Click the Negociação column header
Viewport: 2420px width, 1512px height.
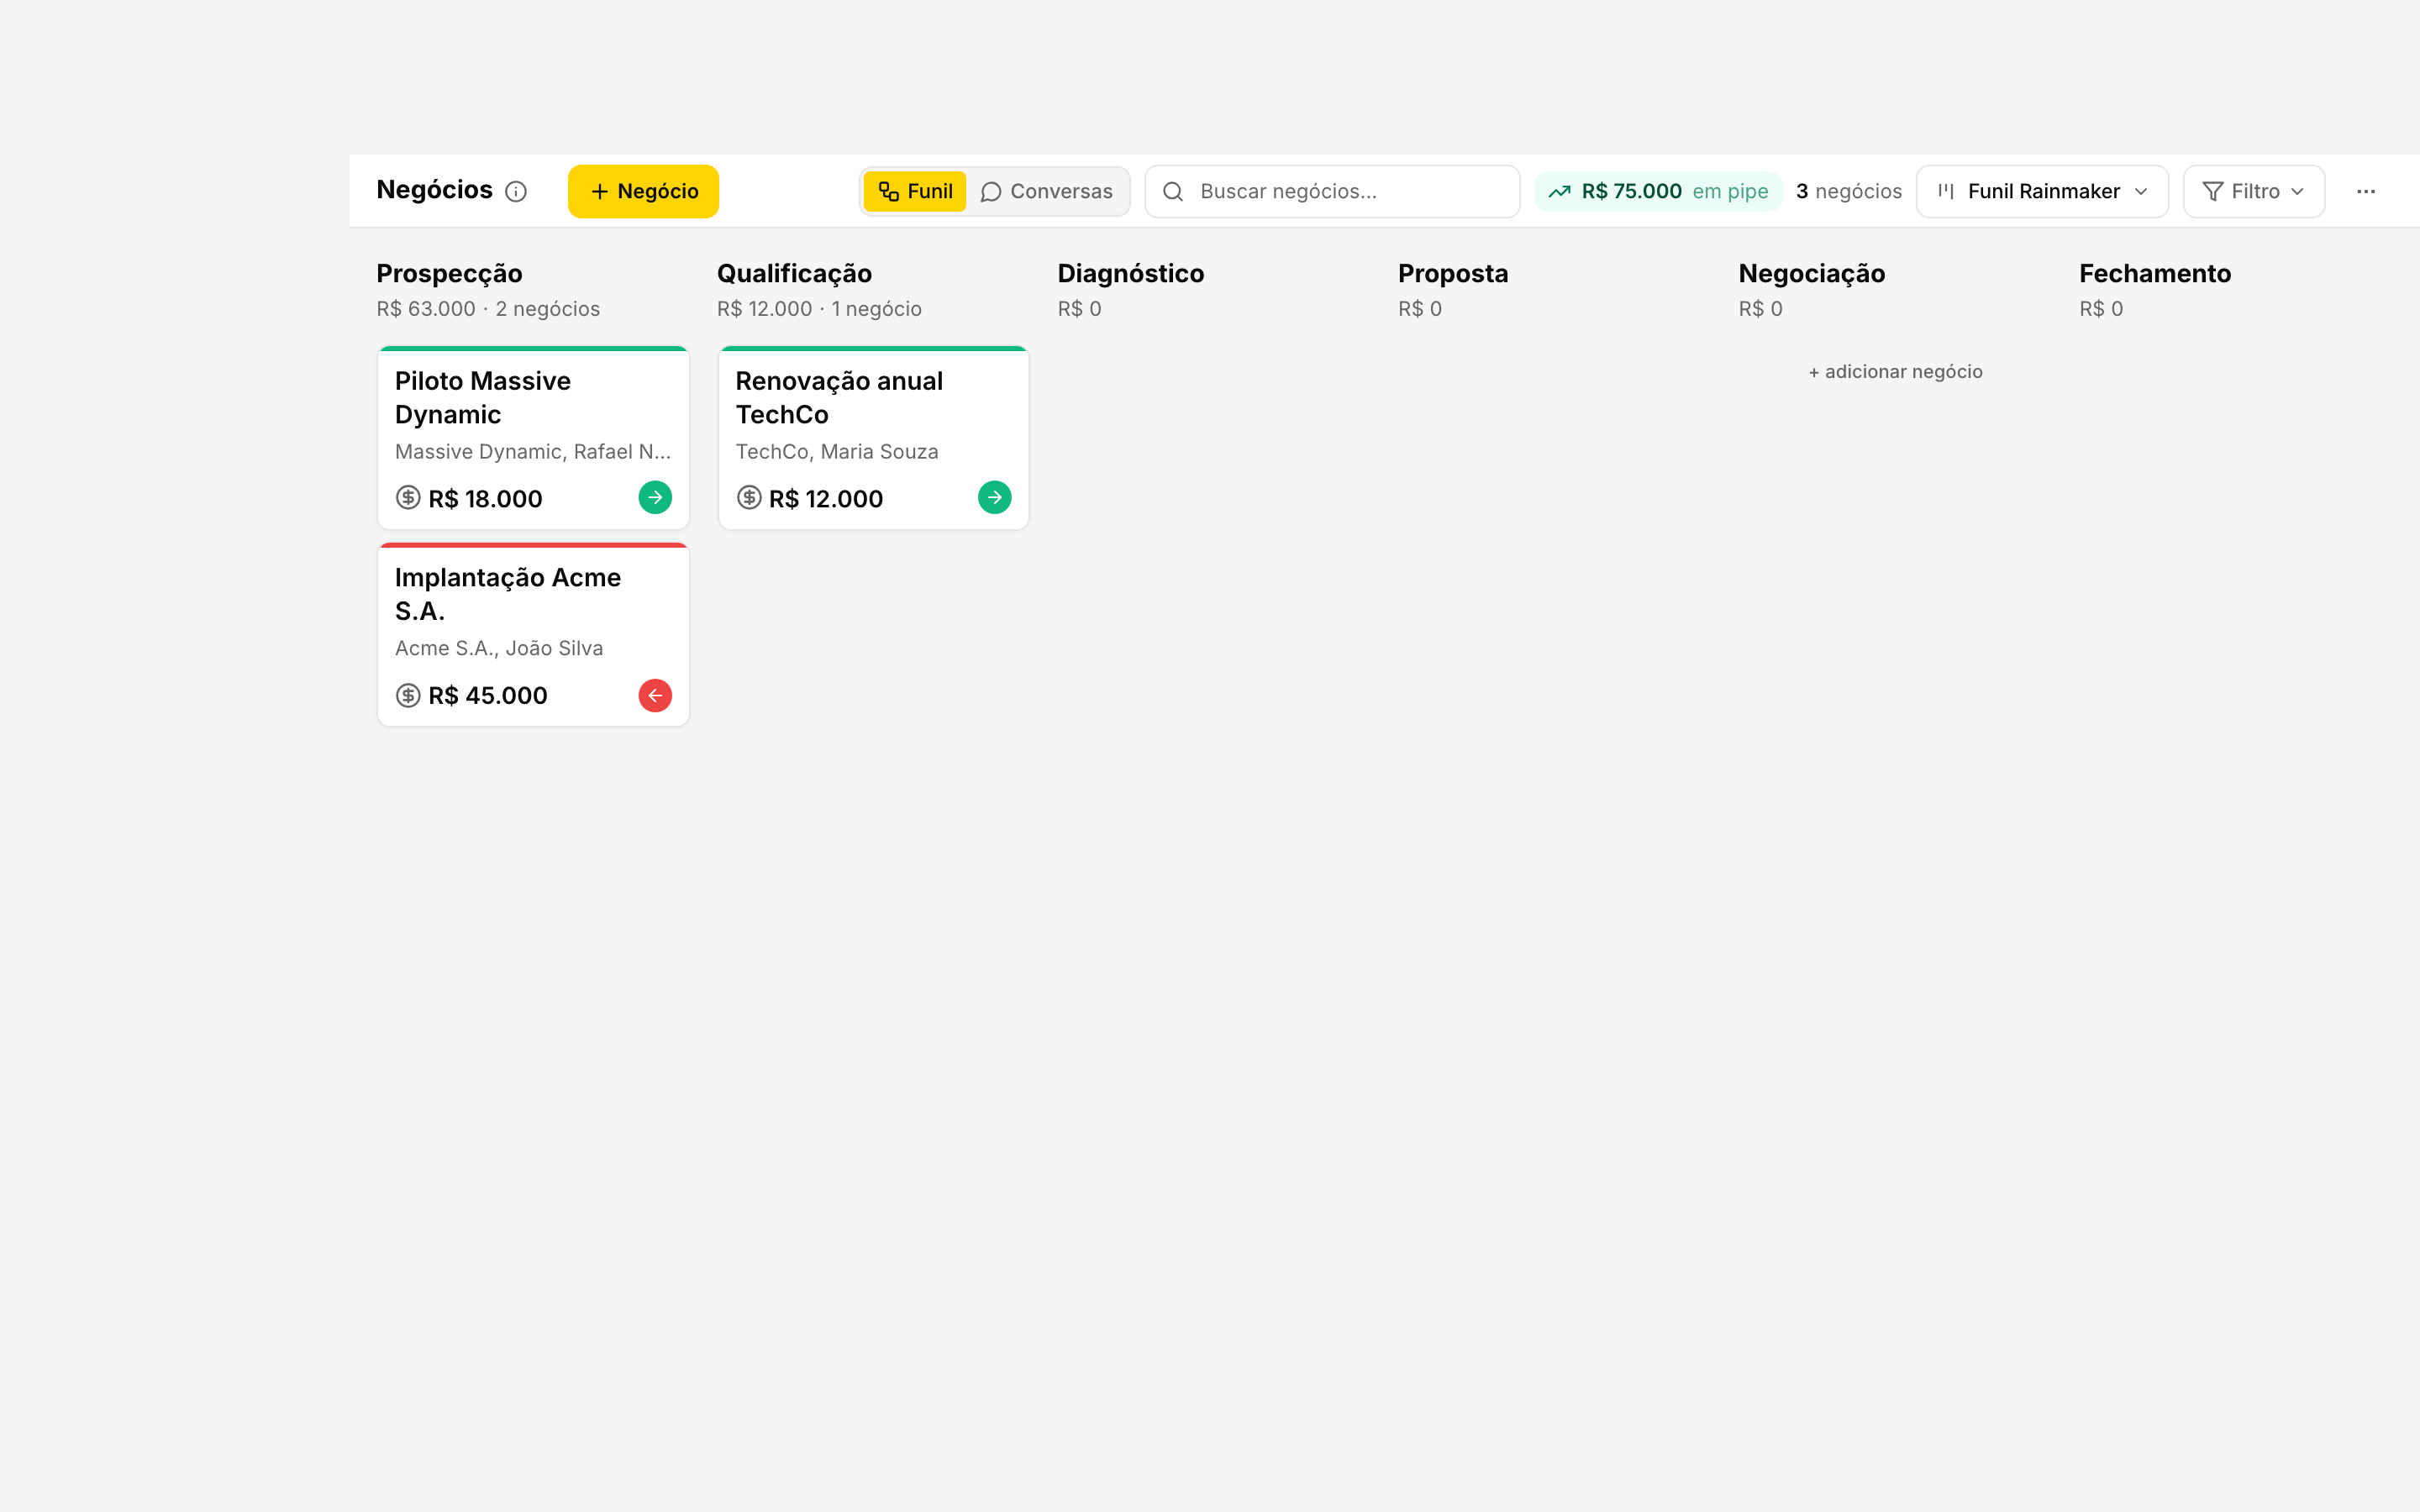[x=1811, y=274]
